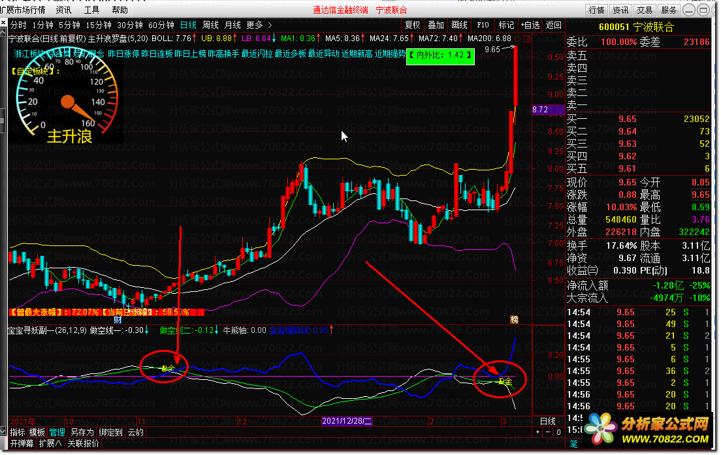721x455 pixels.
Task: Click the 服务 service button
Action: click(669, 10)
